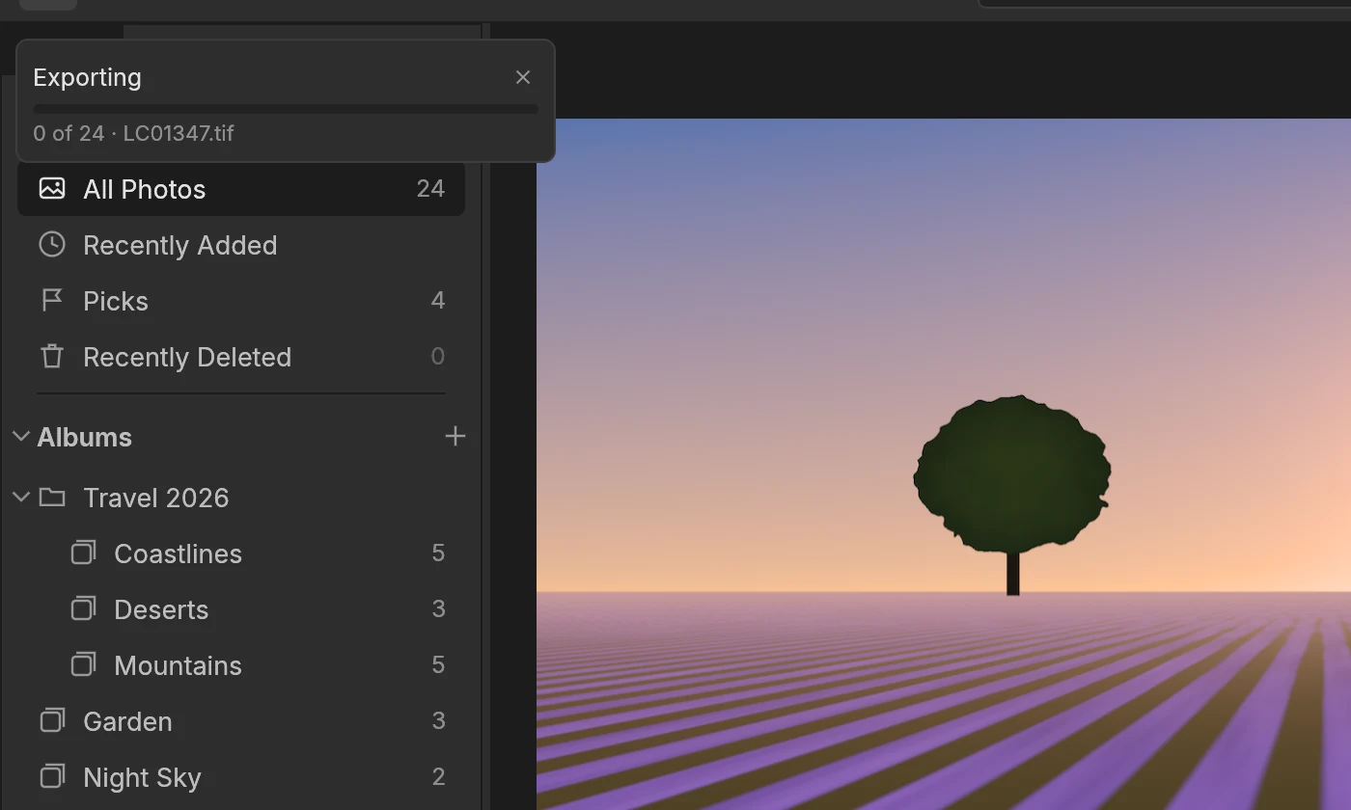Show the Picks collection
Screen dimensions: 1351x810
click(x=241, y=301)
